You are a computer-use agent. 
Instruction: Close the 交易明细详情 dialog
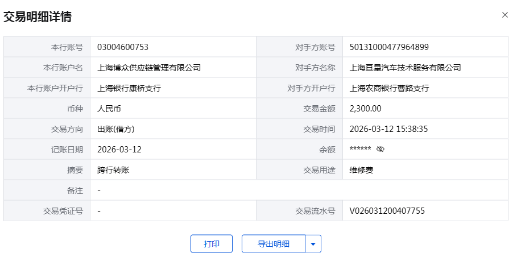[504, 15]
